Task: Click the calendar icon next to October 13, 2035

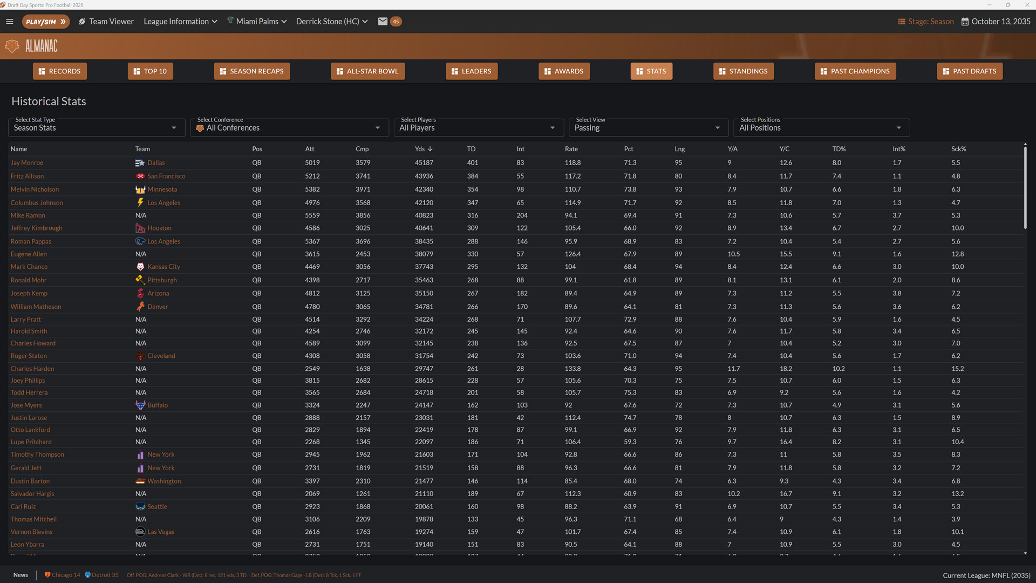Action: tap(965, 22)
